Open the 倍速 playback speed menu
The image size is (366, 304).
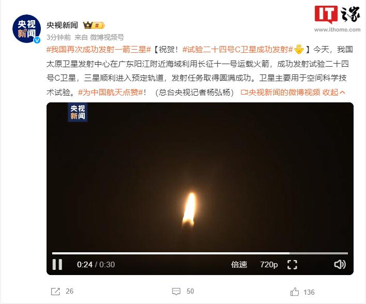tap(239, 265)
